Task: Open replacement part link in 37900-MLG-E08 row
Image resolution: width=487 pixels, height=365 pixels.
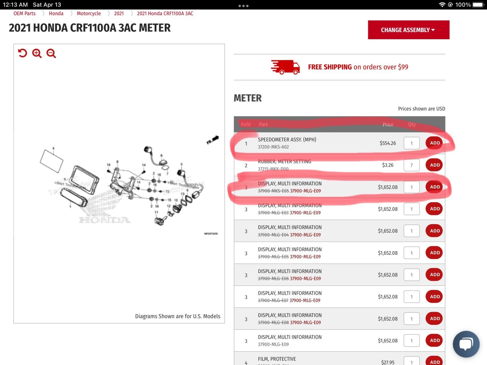Action: tap(305, 322)
